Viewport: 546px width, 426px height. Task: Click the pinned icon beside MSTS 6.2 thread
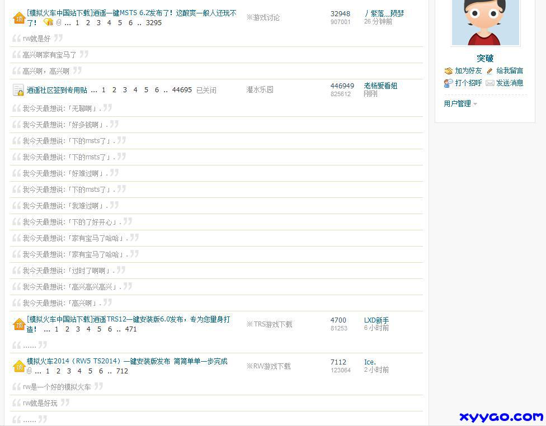click(19, 18)
